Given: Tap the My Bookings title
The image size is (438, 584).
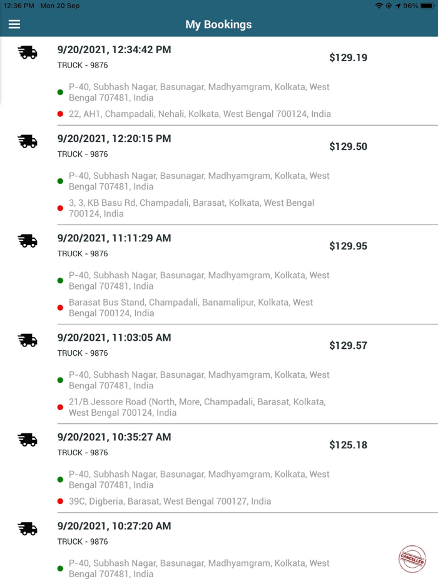Looking at the screenshot, I should pos(218,25).
